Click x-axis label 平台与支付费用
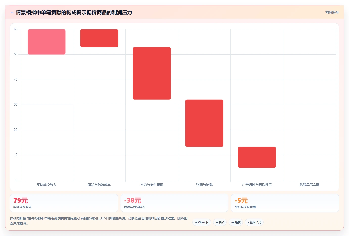This screenshot has width=349, height=236. point(152,185)
